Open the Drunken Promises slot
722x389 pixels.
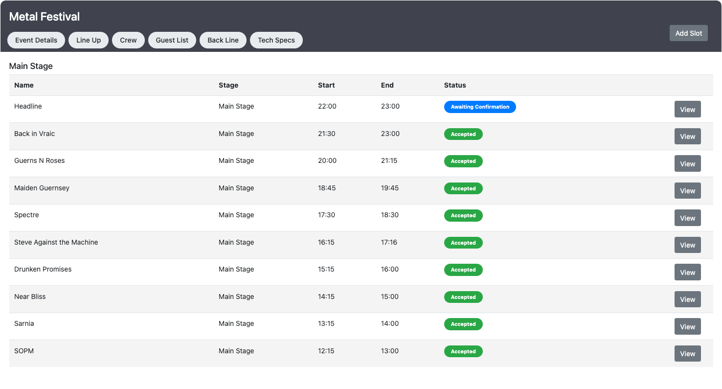(x=687, y=272)
